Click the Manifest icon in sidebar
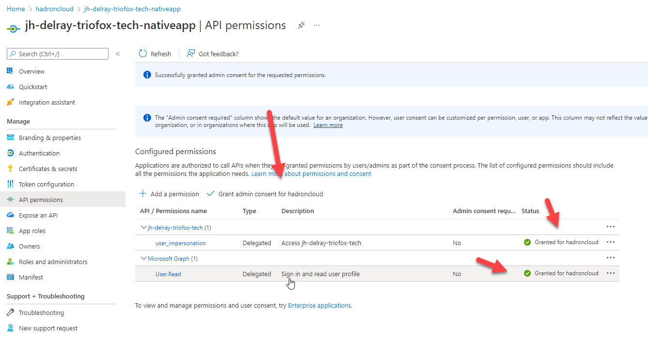 click(x=10, y=277)
